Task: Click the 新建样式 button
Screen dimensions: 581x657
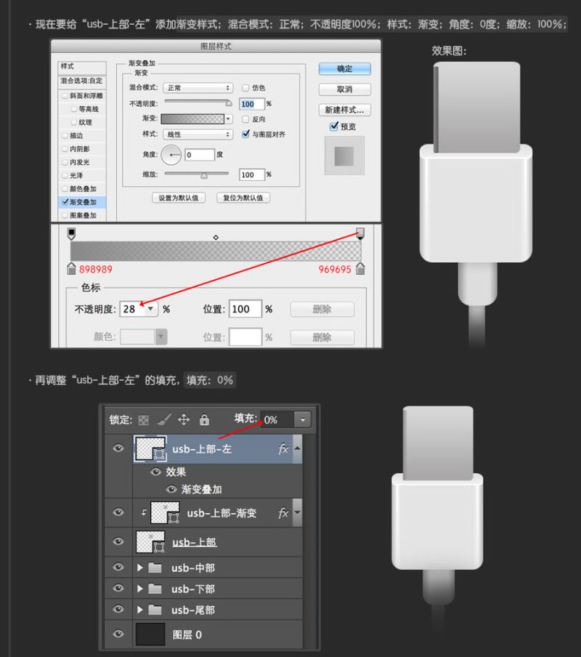Action: tap(346, 109)
